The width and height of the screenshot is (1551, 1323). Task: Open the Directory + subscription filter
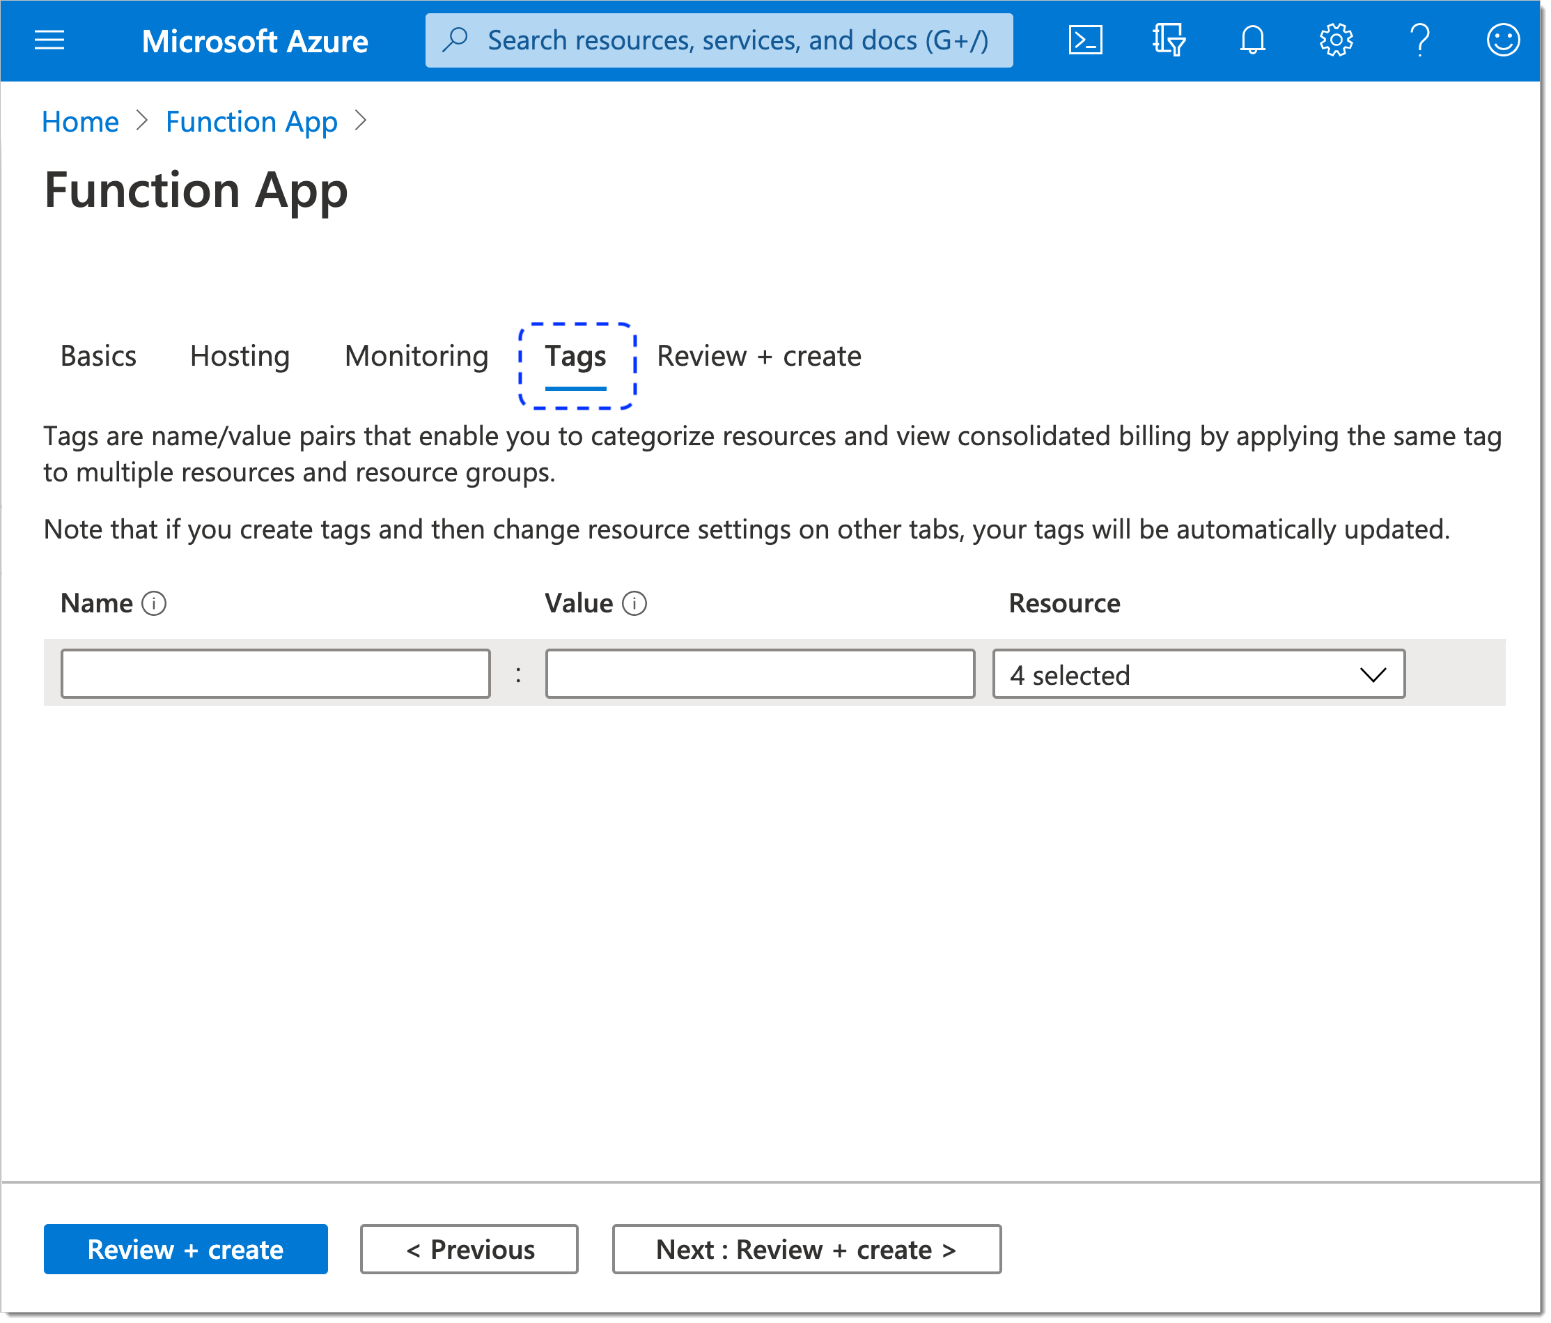coord(1169,40)
